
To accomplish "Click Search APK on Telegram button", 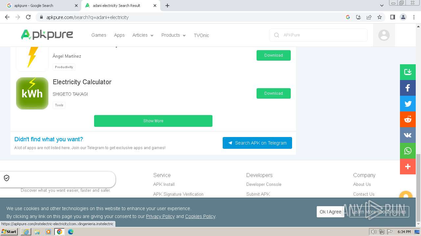I will [x=257, y=143].
